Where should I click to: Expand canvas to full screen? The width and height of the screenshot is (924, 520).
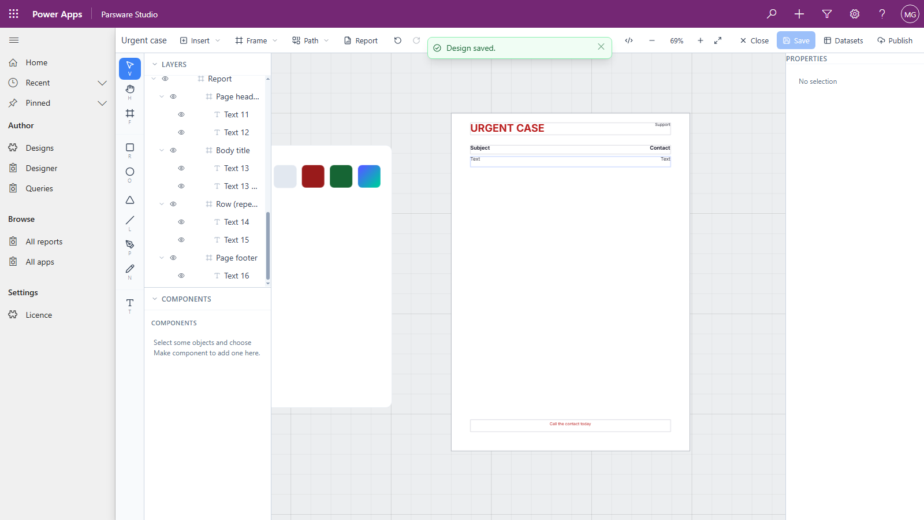(718, 40)
